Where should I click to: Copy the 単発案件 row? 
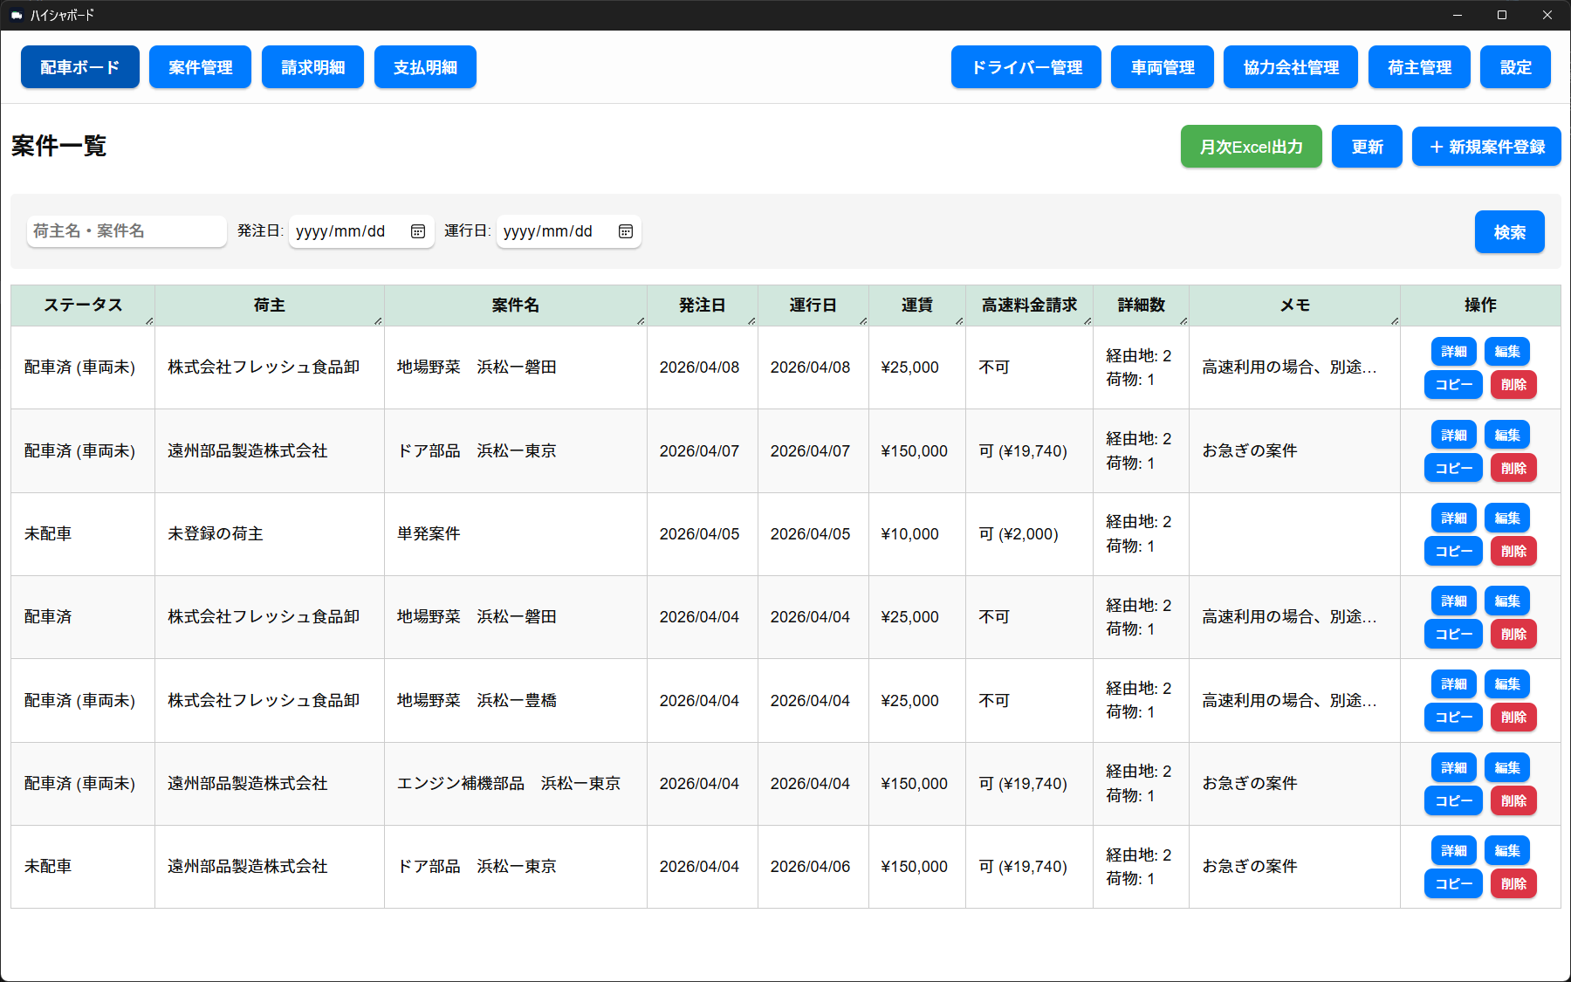point(1453,551)
